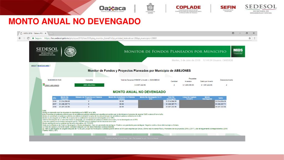284x160 pixels.
Task: Click the 'Dirección General de Desarrollo Regional' footer
Action: 131,138
